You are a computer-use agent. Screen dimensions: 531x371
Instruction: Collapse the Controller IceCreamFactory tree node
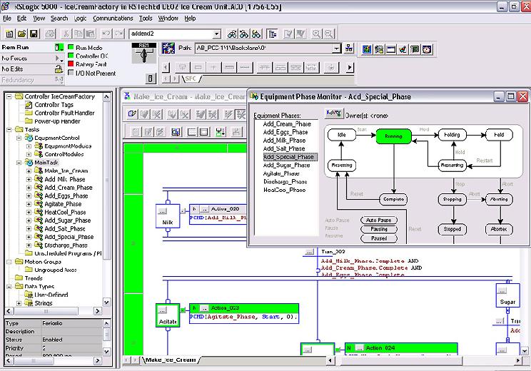pos(9,96)
